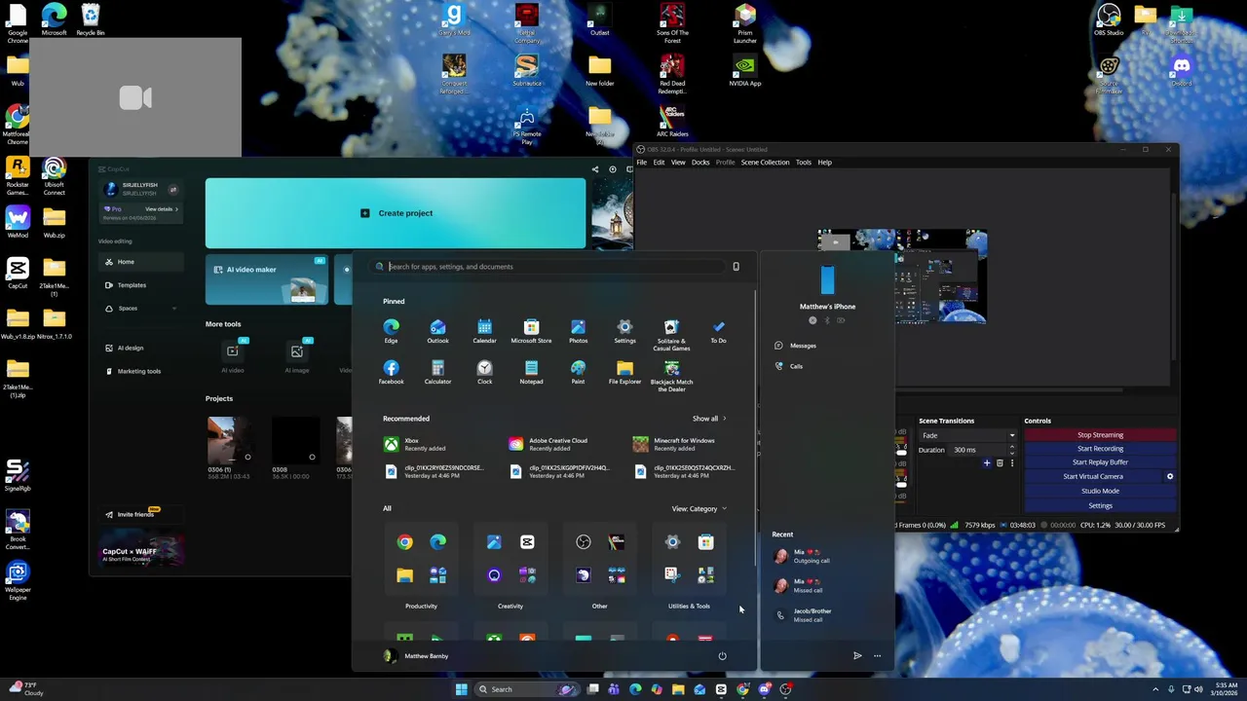
Task: Open Microsoft Store from pinned apps
Action: point(531,331)
